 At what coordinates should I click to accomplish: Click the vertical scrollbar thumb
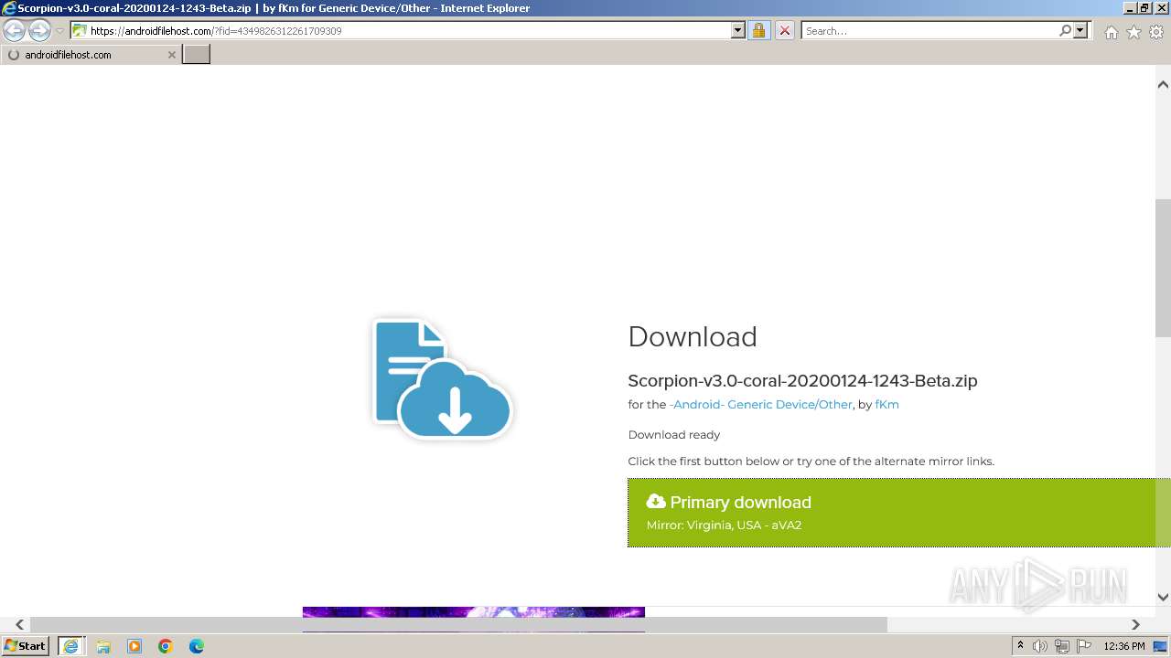click(x=1163, y=268)
